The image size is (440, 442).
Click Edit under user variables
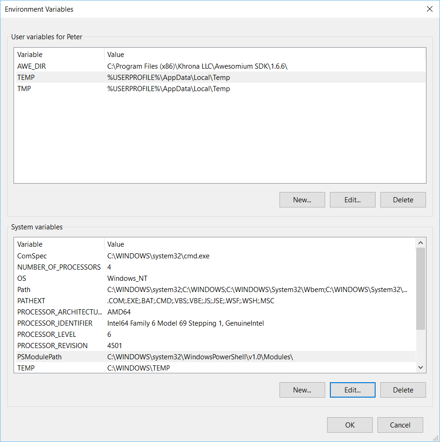(x=352, y=200)
